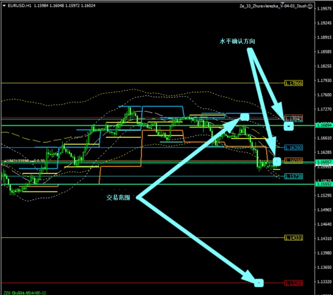The image size is (333, 295).
Task: Select the 1.13289 red price label
Action: pos(294,283)
